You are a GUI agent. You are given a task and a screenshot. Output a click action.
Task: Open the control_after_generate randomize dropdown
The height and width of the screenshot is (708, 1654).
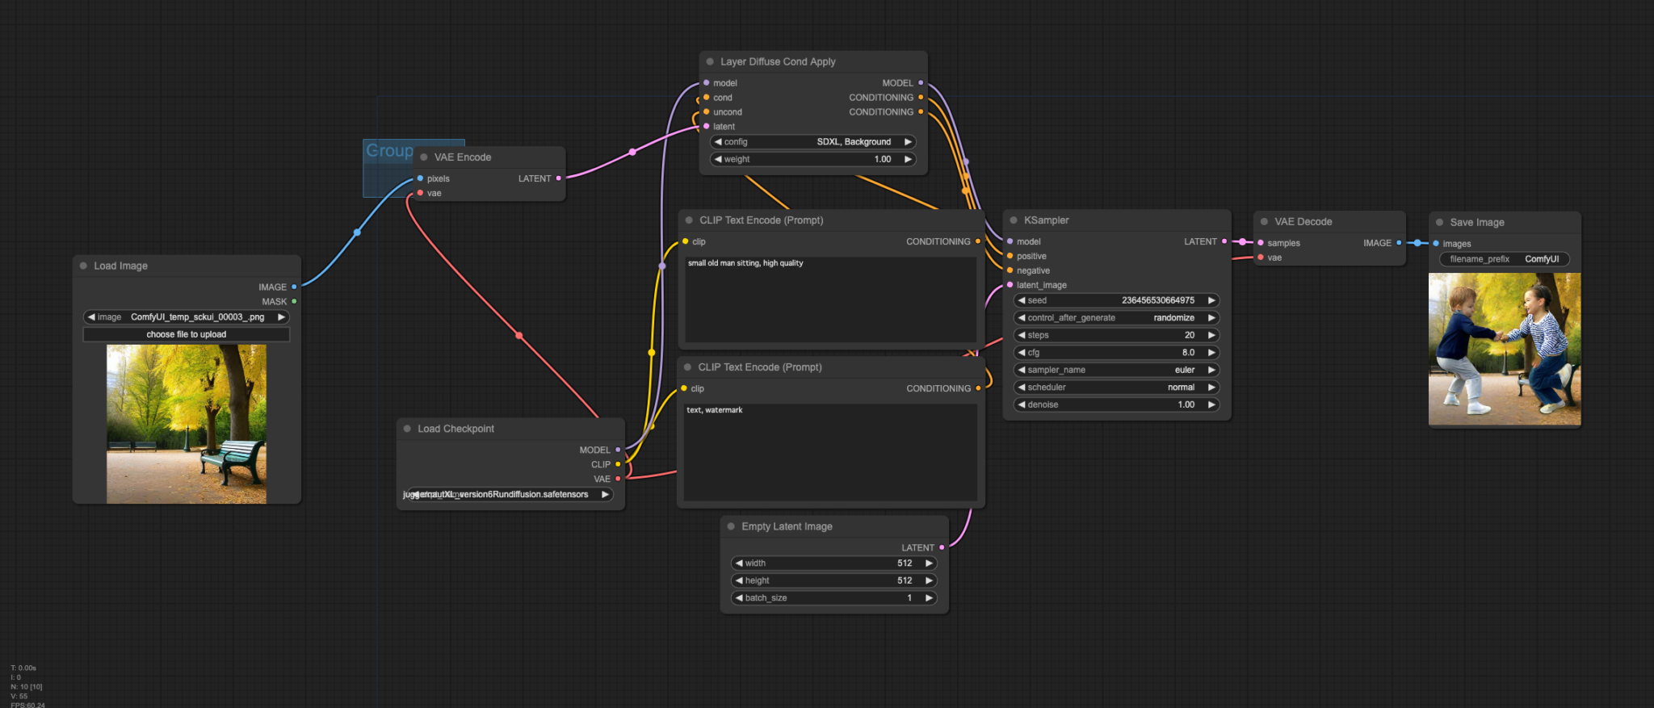click(x=1116, y=318)
